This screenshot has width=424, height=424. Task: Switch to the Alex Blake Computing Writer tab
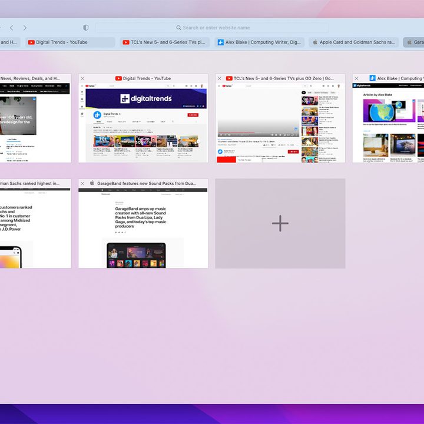coord(260,42)
